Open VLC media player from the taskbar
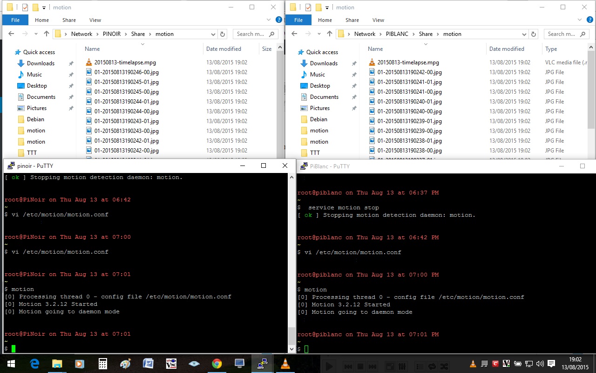 click(x=285, y=364)
